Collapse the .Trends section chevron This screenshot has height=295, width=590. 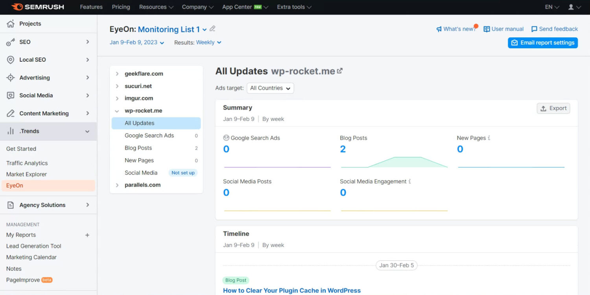(87, 131)
